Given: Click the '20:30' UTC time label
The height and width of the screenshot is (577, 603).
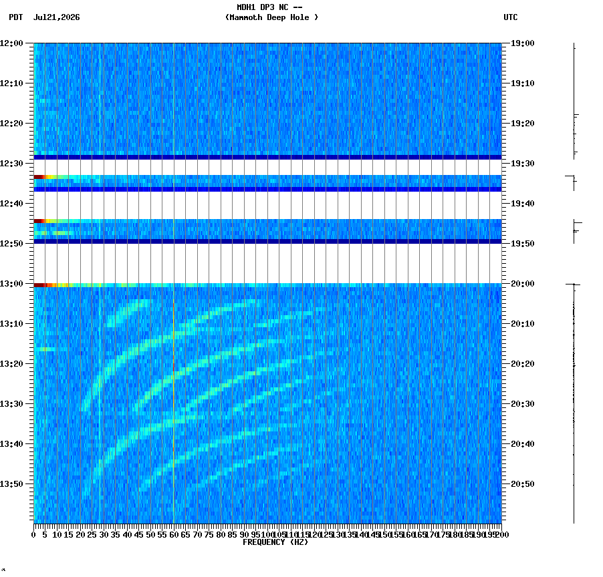Looking at the screenshot, I should click(523, 404).
